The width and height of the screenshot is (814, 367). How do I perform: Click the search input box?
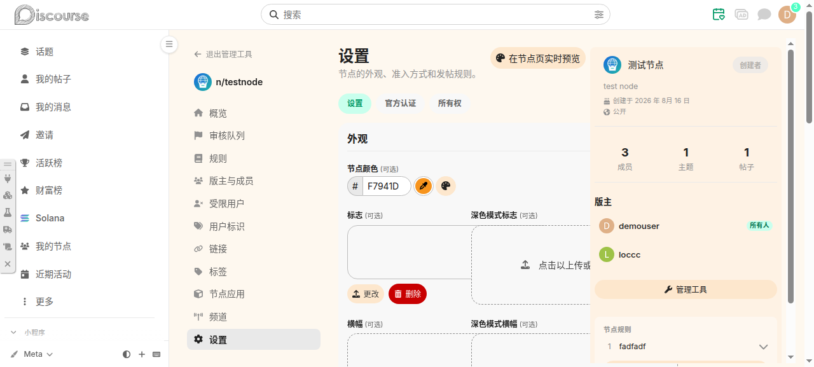436,15
